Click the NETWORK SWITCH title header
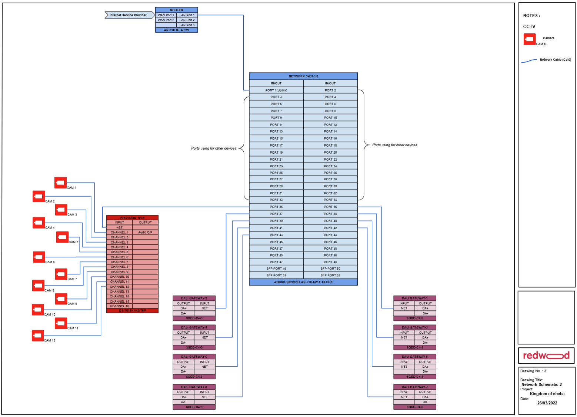The height and width of the screenshot is (417, 577). tap(303, 76)
